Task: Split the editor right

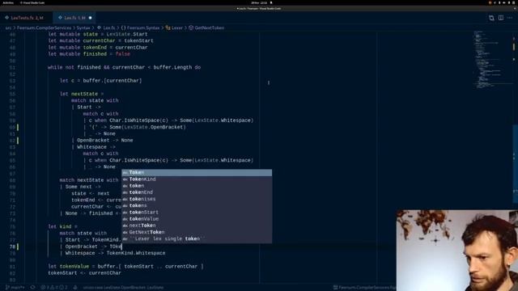Action: (501, 18)
